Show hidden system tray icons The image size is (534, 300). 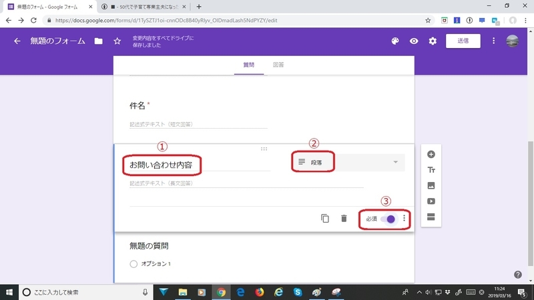pyautogui.click(x=419, y=292)
